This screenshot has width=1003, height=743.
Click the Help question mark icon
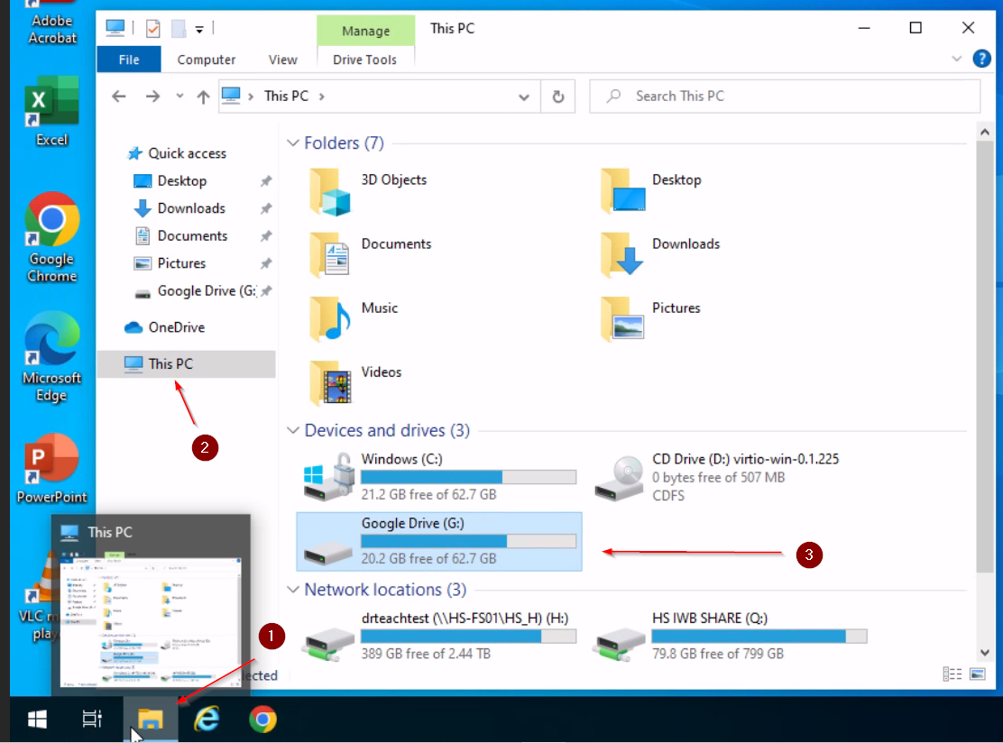(982, 60)
